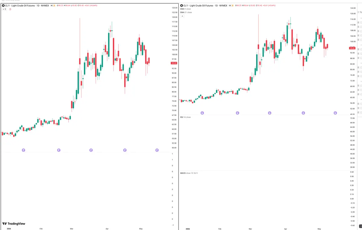
Task: Click the Feb label on right chart time axis
Action: (x=219, y=229)
